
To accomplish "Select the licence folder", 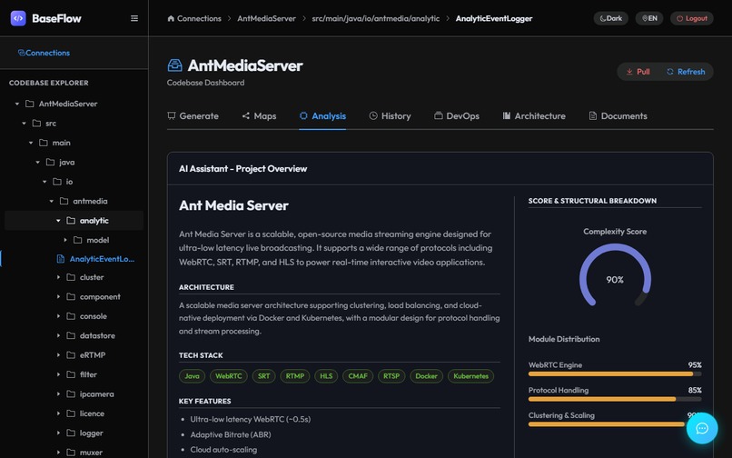I will click(x=92, y=413).
